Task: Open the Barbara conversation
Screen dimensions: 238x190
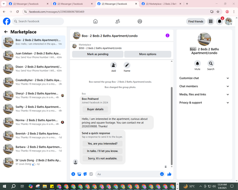Action: [33, 149]
